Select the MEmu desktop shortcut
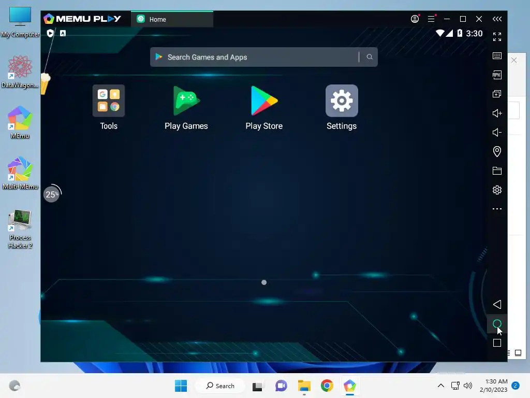The width and height of the screenshot is (530, 398). pyautogui.click(x=20, y=122)
